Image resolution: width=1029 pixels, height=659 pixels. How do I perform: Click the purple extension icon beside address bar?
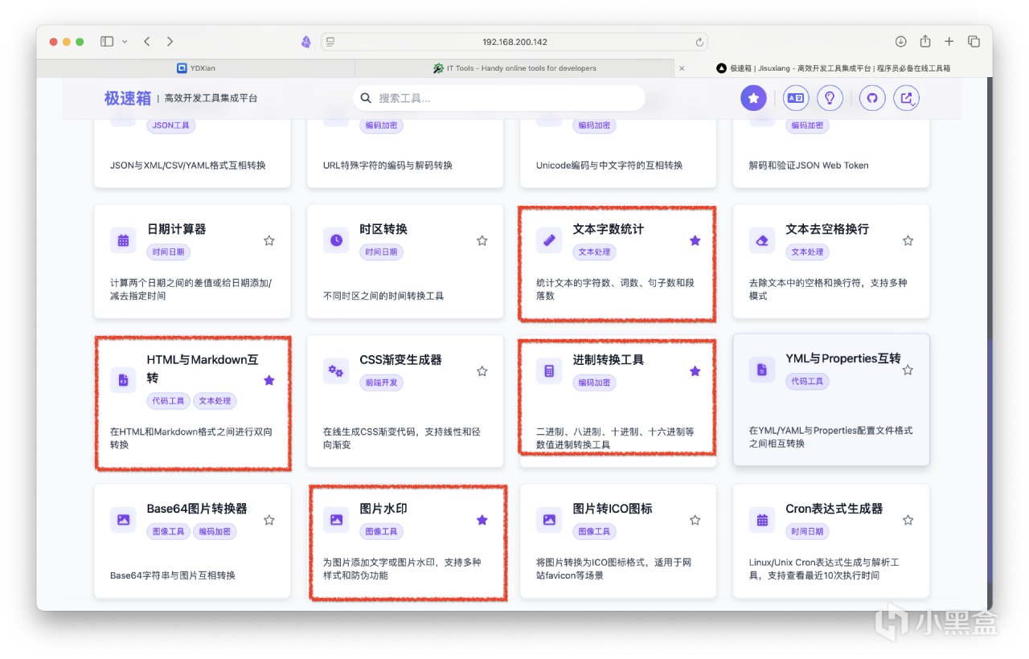pyautogui.click(x=305, y=42)
